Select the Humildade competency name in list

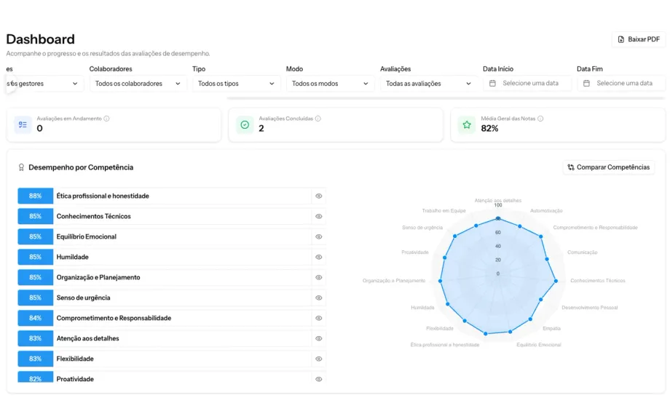point(73,257)
